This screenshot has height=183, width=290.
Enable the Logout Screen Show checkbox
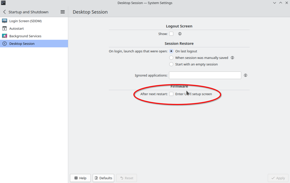(x=171, y=34)
